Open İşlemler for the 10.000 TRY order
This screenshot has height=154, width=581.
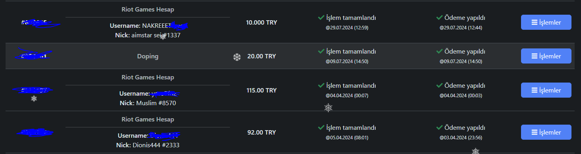[546, 22]
